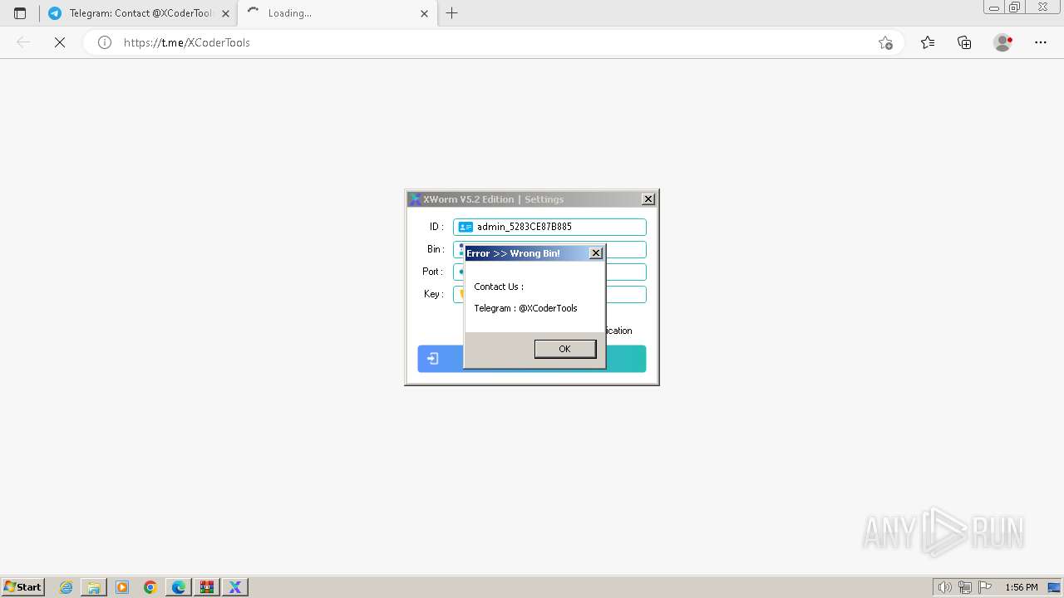
Task: Open the Windows Start menu
Action: coord(23,587)
